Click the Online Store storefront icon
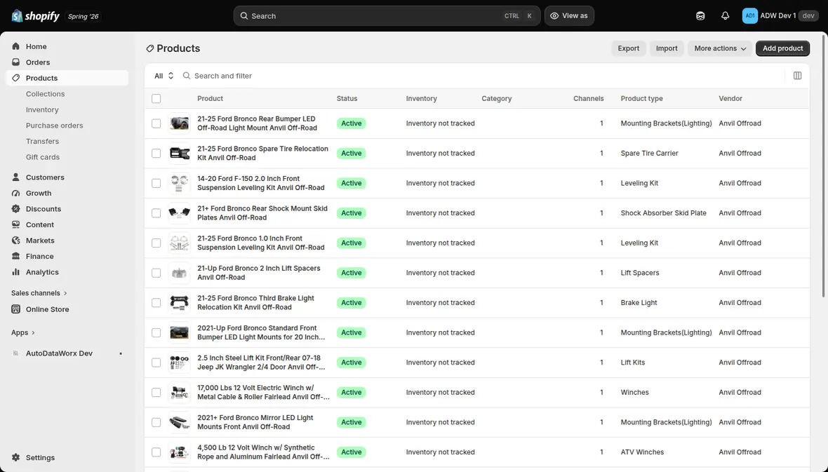The width and height of the screenshot is (828, 472). 16,309
